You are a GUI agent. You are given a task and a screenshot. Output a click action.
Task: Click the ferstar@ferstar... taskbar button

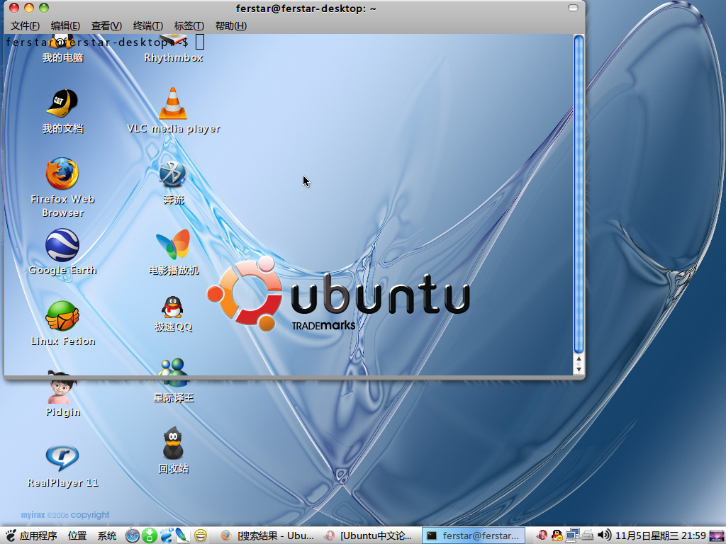(473, 535)
